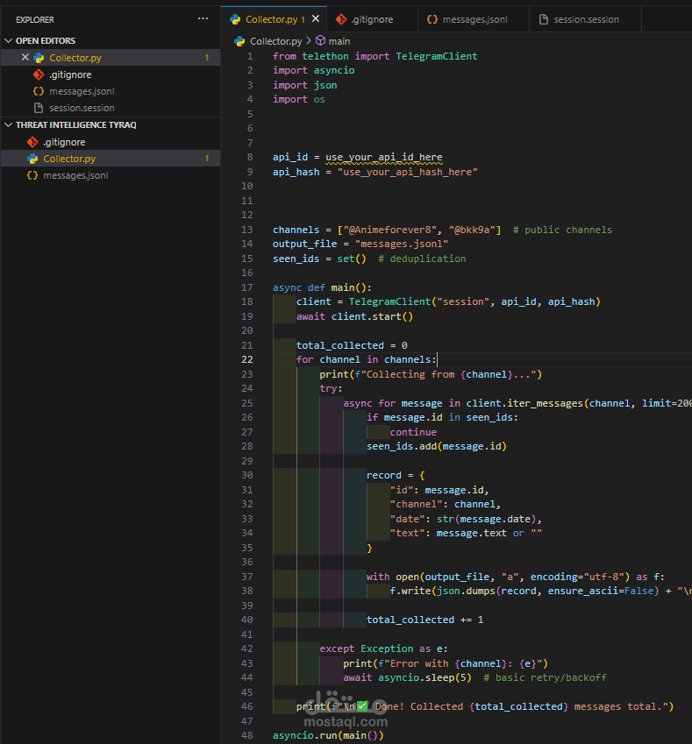This screenshot has height=744, width=692.
Task: Click braces icon on messages.jsonl tab
Action: [x=432, y=19]
